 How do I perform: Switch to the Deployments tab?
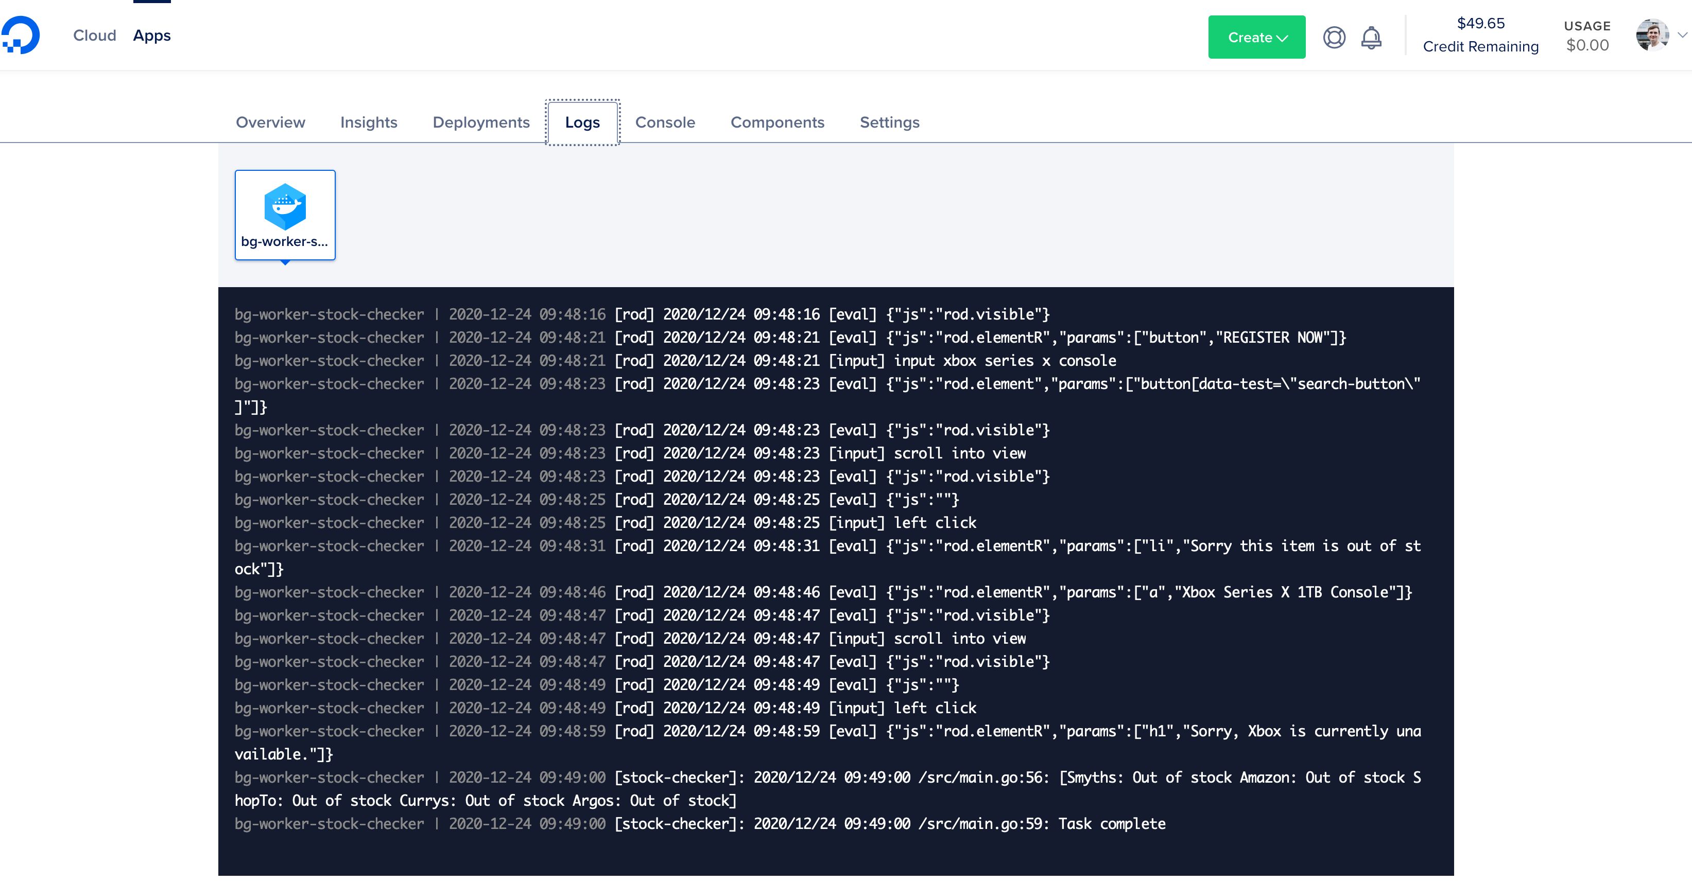(x=481, y=122)
